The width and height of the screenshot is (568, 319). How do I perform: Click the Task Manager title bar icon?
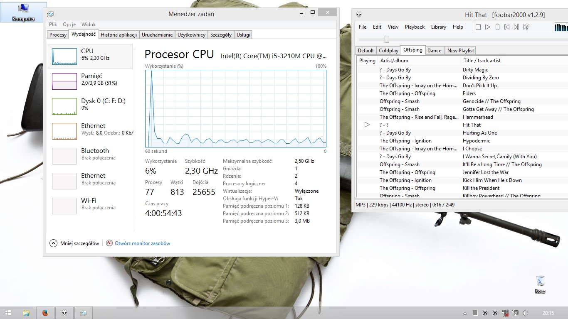pos(50,14)
